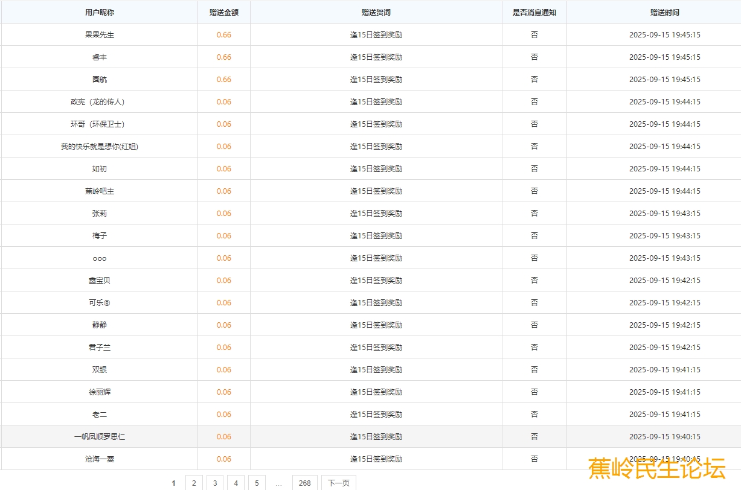Click the 否 notification value for 梅子
Screen dimensions: 741x490
[534, 236]
